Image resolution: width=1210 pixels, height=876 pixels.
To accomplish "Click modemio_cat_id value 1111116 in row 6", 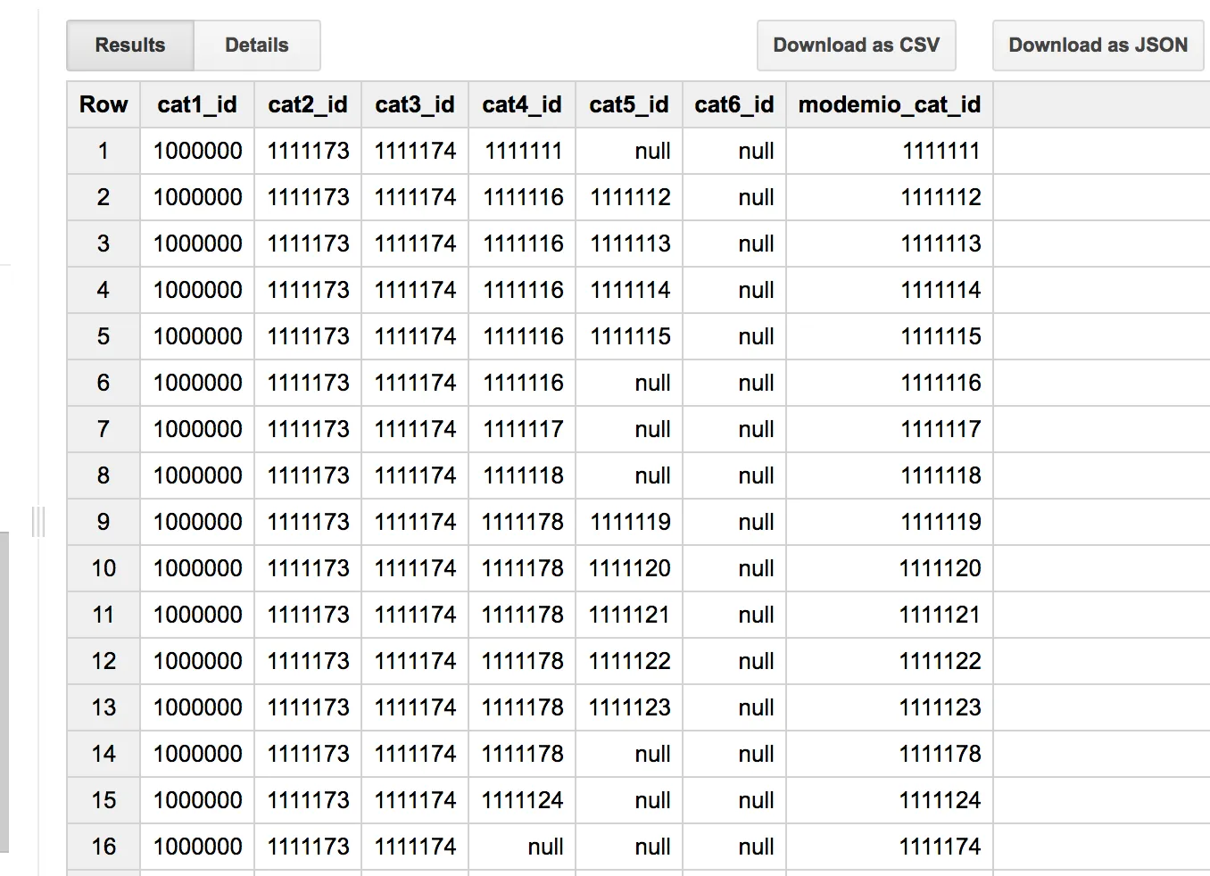I will tap(941, 383).
